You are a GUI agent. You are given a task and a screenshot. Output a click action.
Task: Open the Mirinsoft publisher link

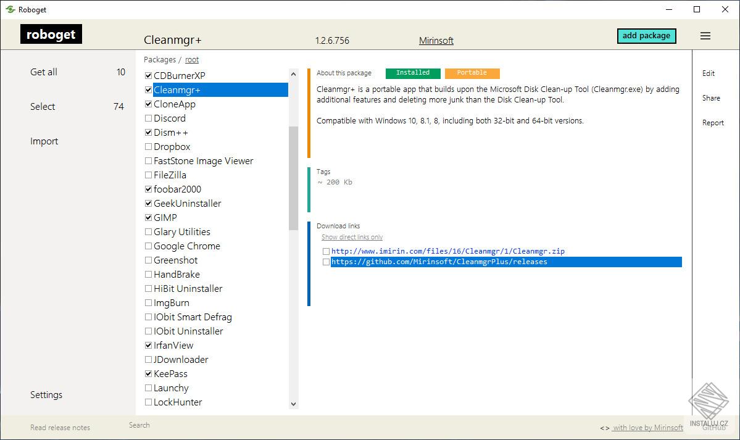[436, 41]
